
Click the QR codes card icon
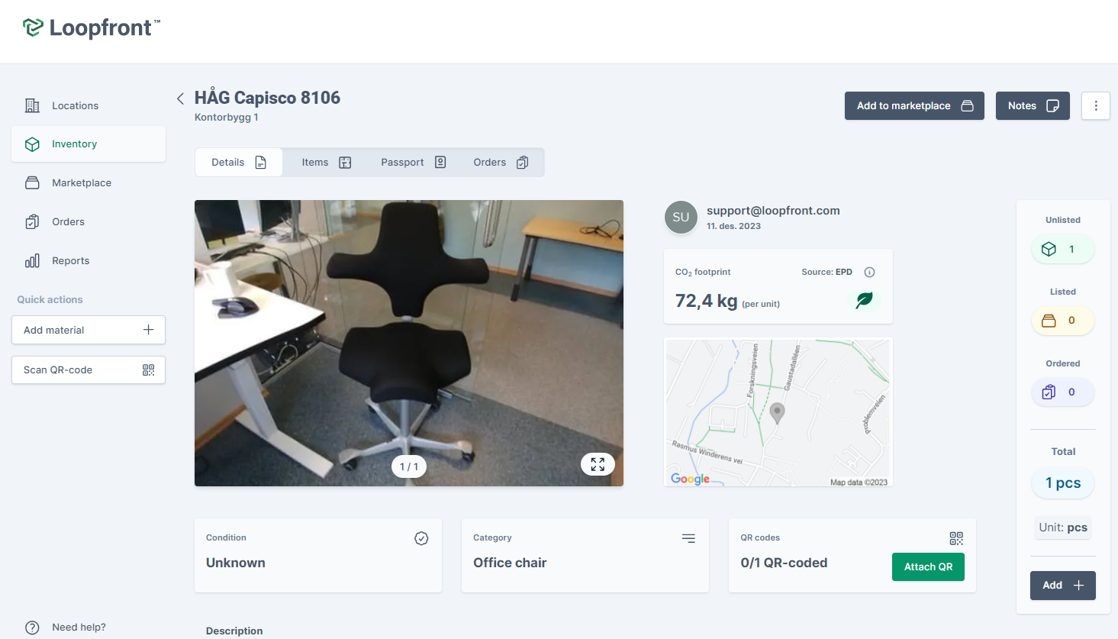coord(956,538)
